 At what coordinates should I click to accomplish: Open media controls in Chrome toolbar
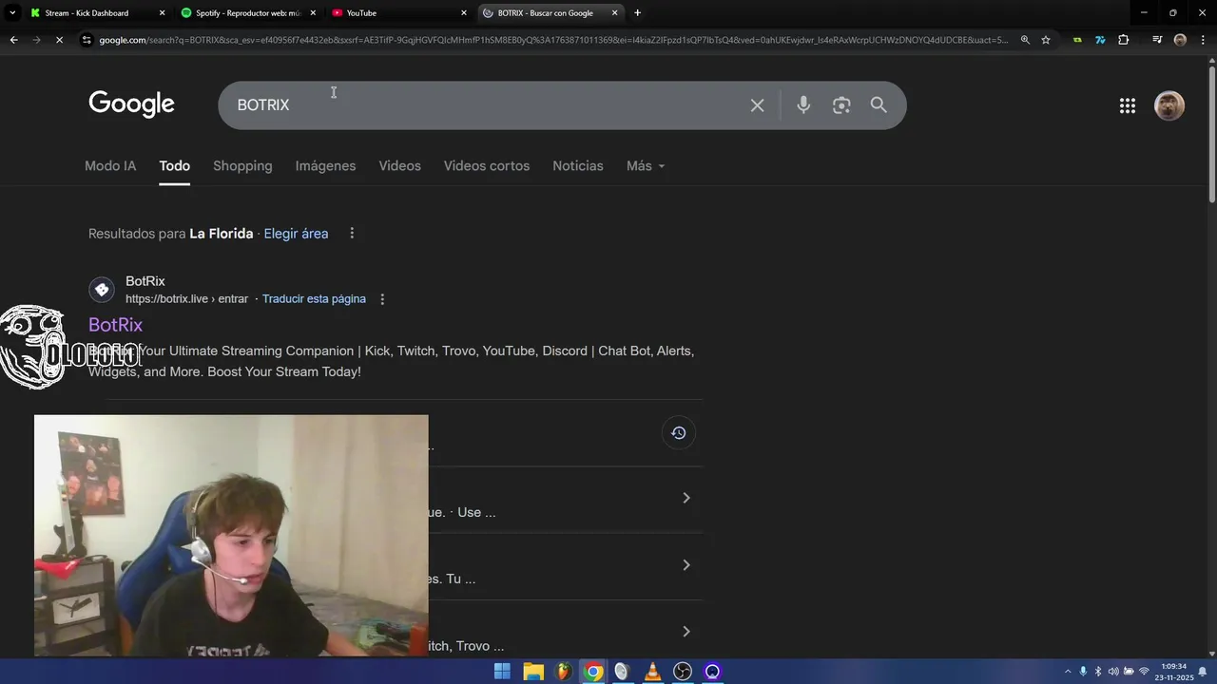(x=1157, y=40)
